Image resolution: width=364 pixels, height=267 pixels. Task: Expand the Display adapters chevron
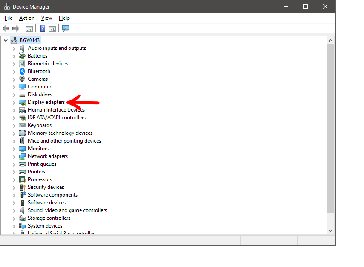pyautogui.click(x=14, y=102)
